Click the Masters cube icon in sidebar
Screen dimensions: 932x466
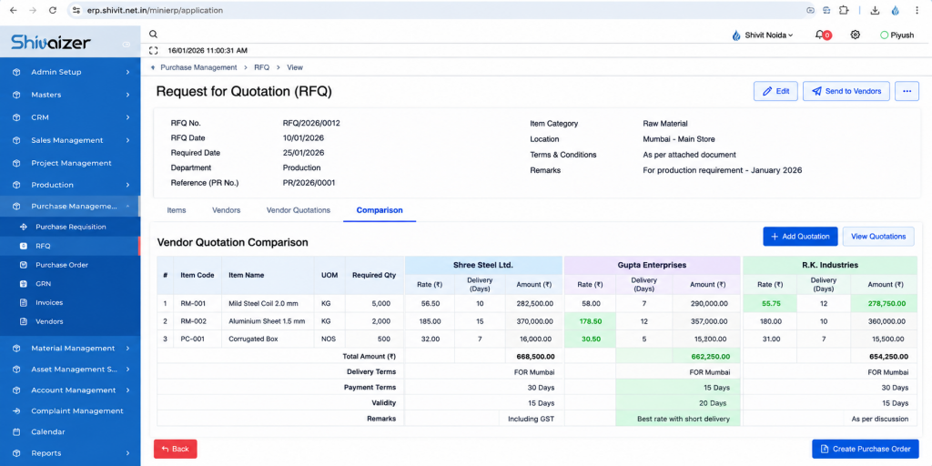click(x=16, y=95)
